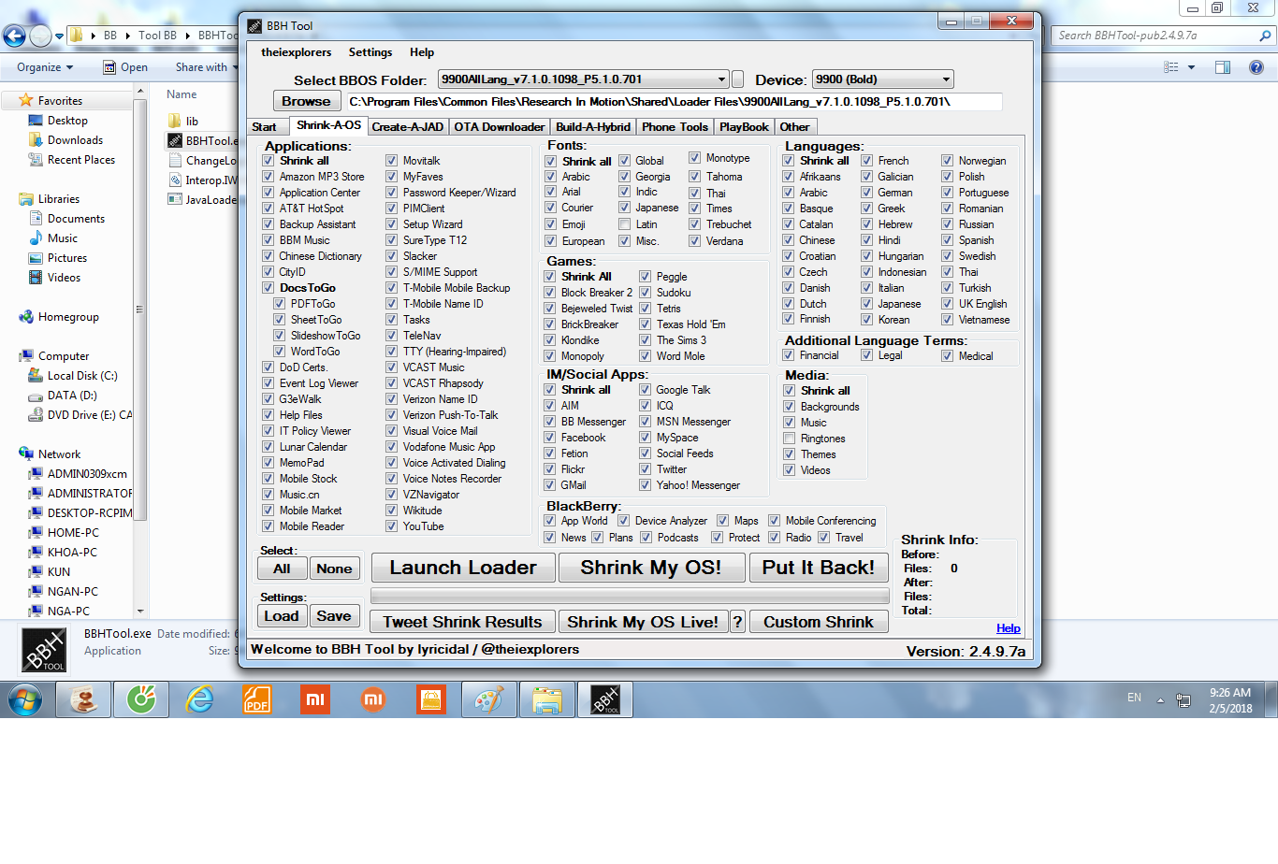1278x864 pixels.
Task: Open the Documents library in Explorer
Action: coord(76,219)
